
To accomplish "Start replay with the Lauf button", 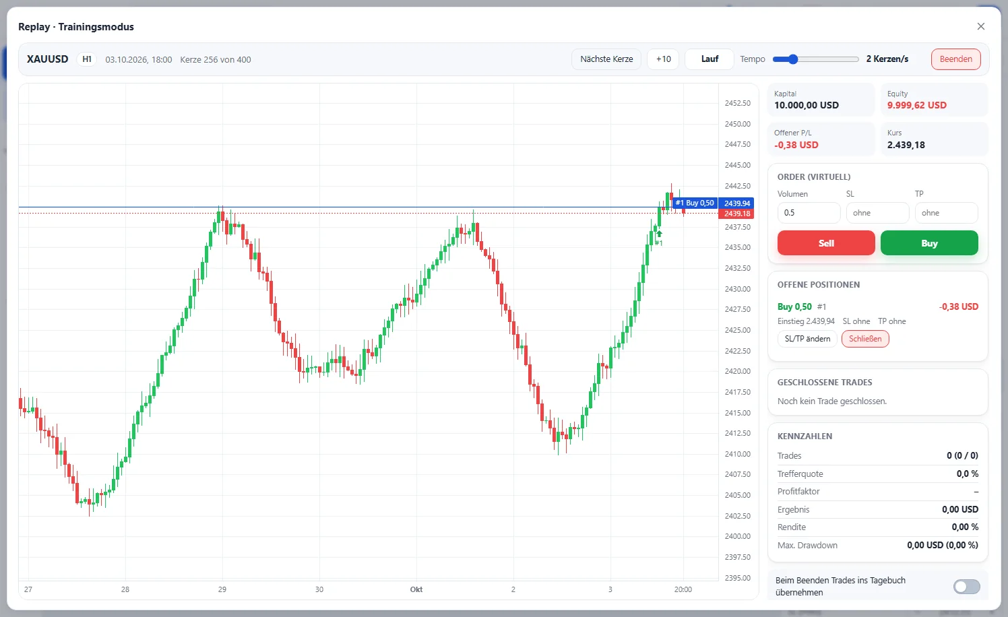I will [x=710, y=59].
